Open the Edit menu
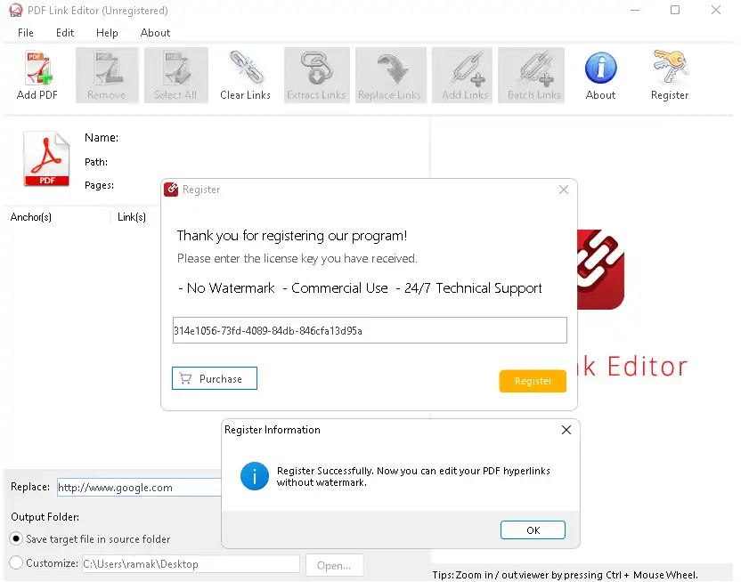This screenshot has height=582, width=749. point(65,33)
